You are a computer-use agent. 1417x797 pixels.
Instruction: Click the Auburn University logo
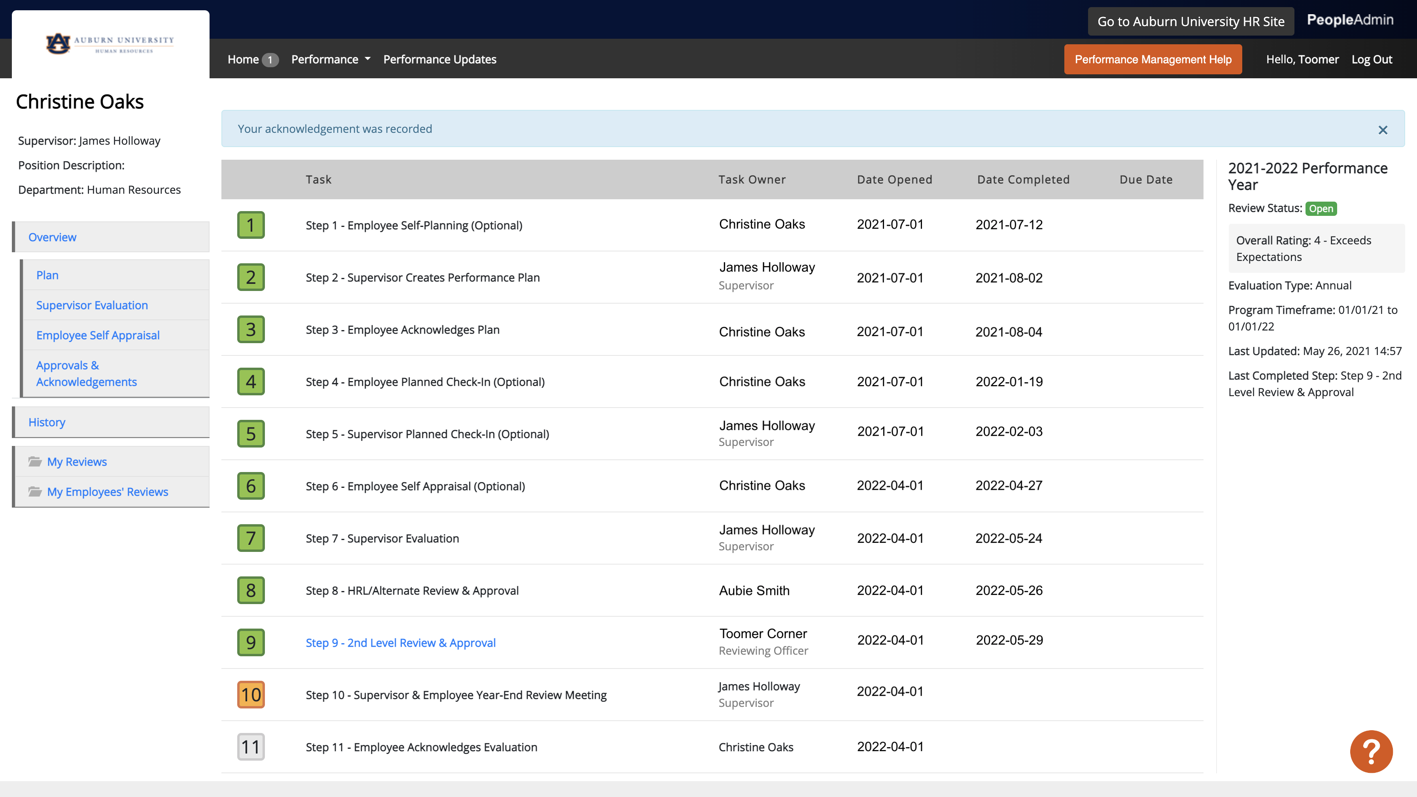coord(110,44)
